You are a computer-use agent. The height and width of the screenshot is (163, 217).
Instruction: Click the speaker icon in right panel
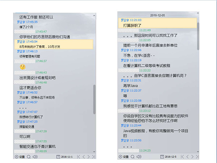139,157
